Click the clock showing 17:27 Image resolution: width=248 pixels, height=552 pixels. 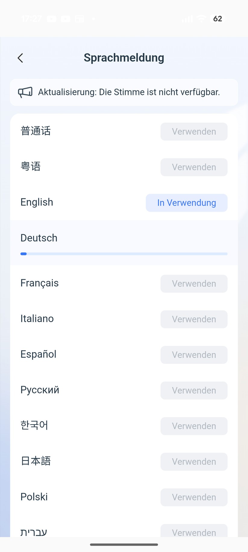[31, 19]
